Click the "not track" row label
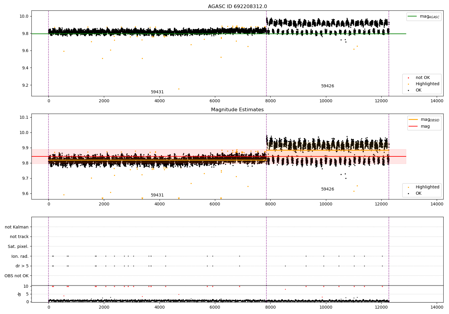Viewport: 449px width, 314px height. tap(19, 237)
